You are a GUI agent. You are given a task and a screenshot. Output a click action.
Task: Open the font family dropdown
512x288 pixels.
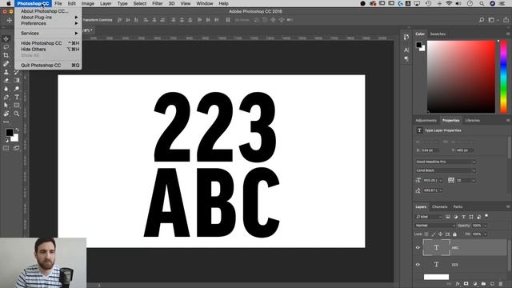tap(446, 162)
